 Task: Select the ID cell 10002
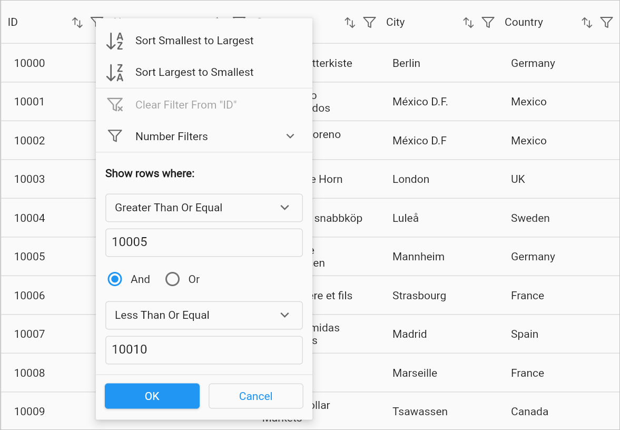[x=29, y=141]
